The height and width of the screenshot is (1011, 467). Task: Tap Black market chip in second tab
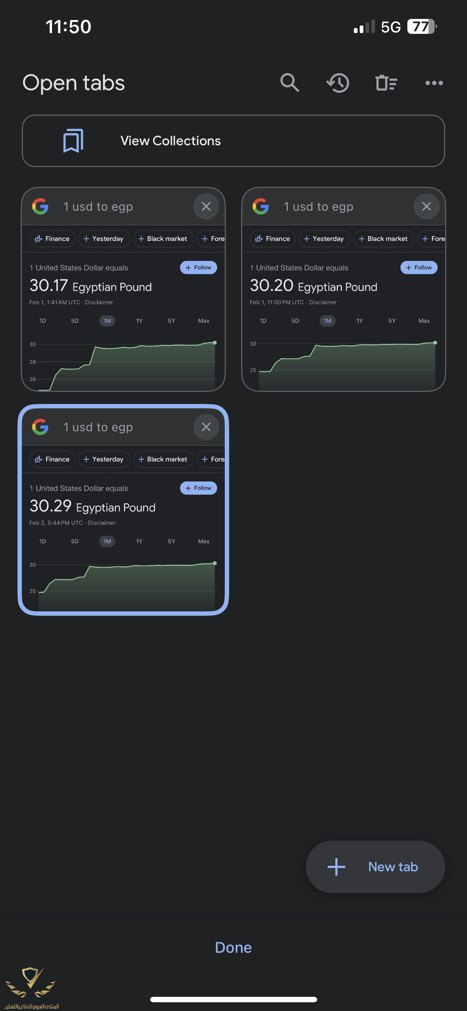pyautogui.click(x=383, y=239)
